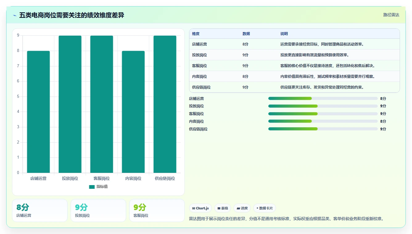Click the 供应链岗位 progress bar
Screen dimensions: 412x234
pos(323,129)
